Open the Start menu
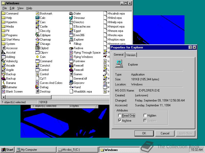 (7, 150)
